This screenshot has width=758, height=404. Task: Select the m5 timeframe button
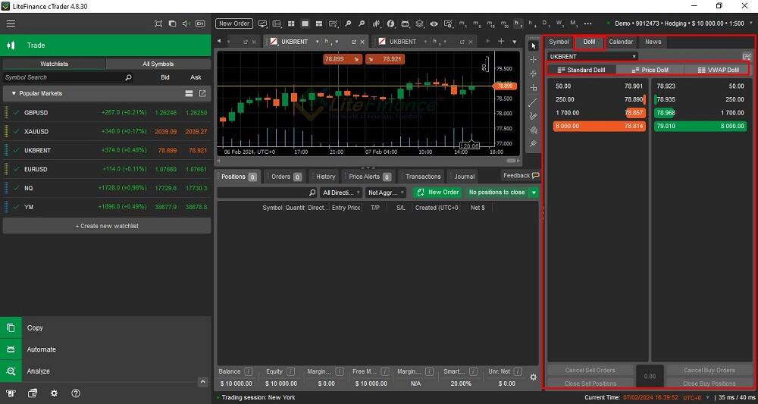pyautogui.click(x=477, y=23)
